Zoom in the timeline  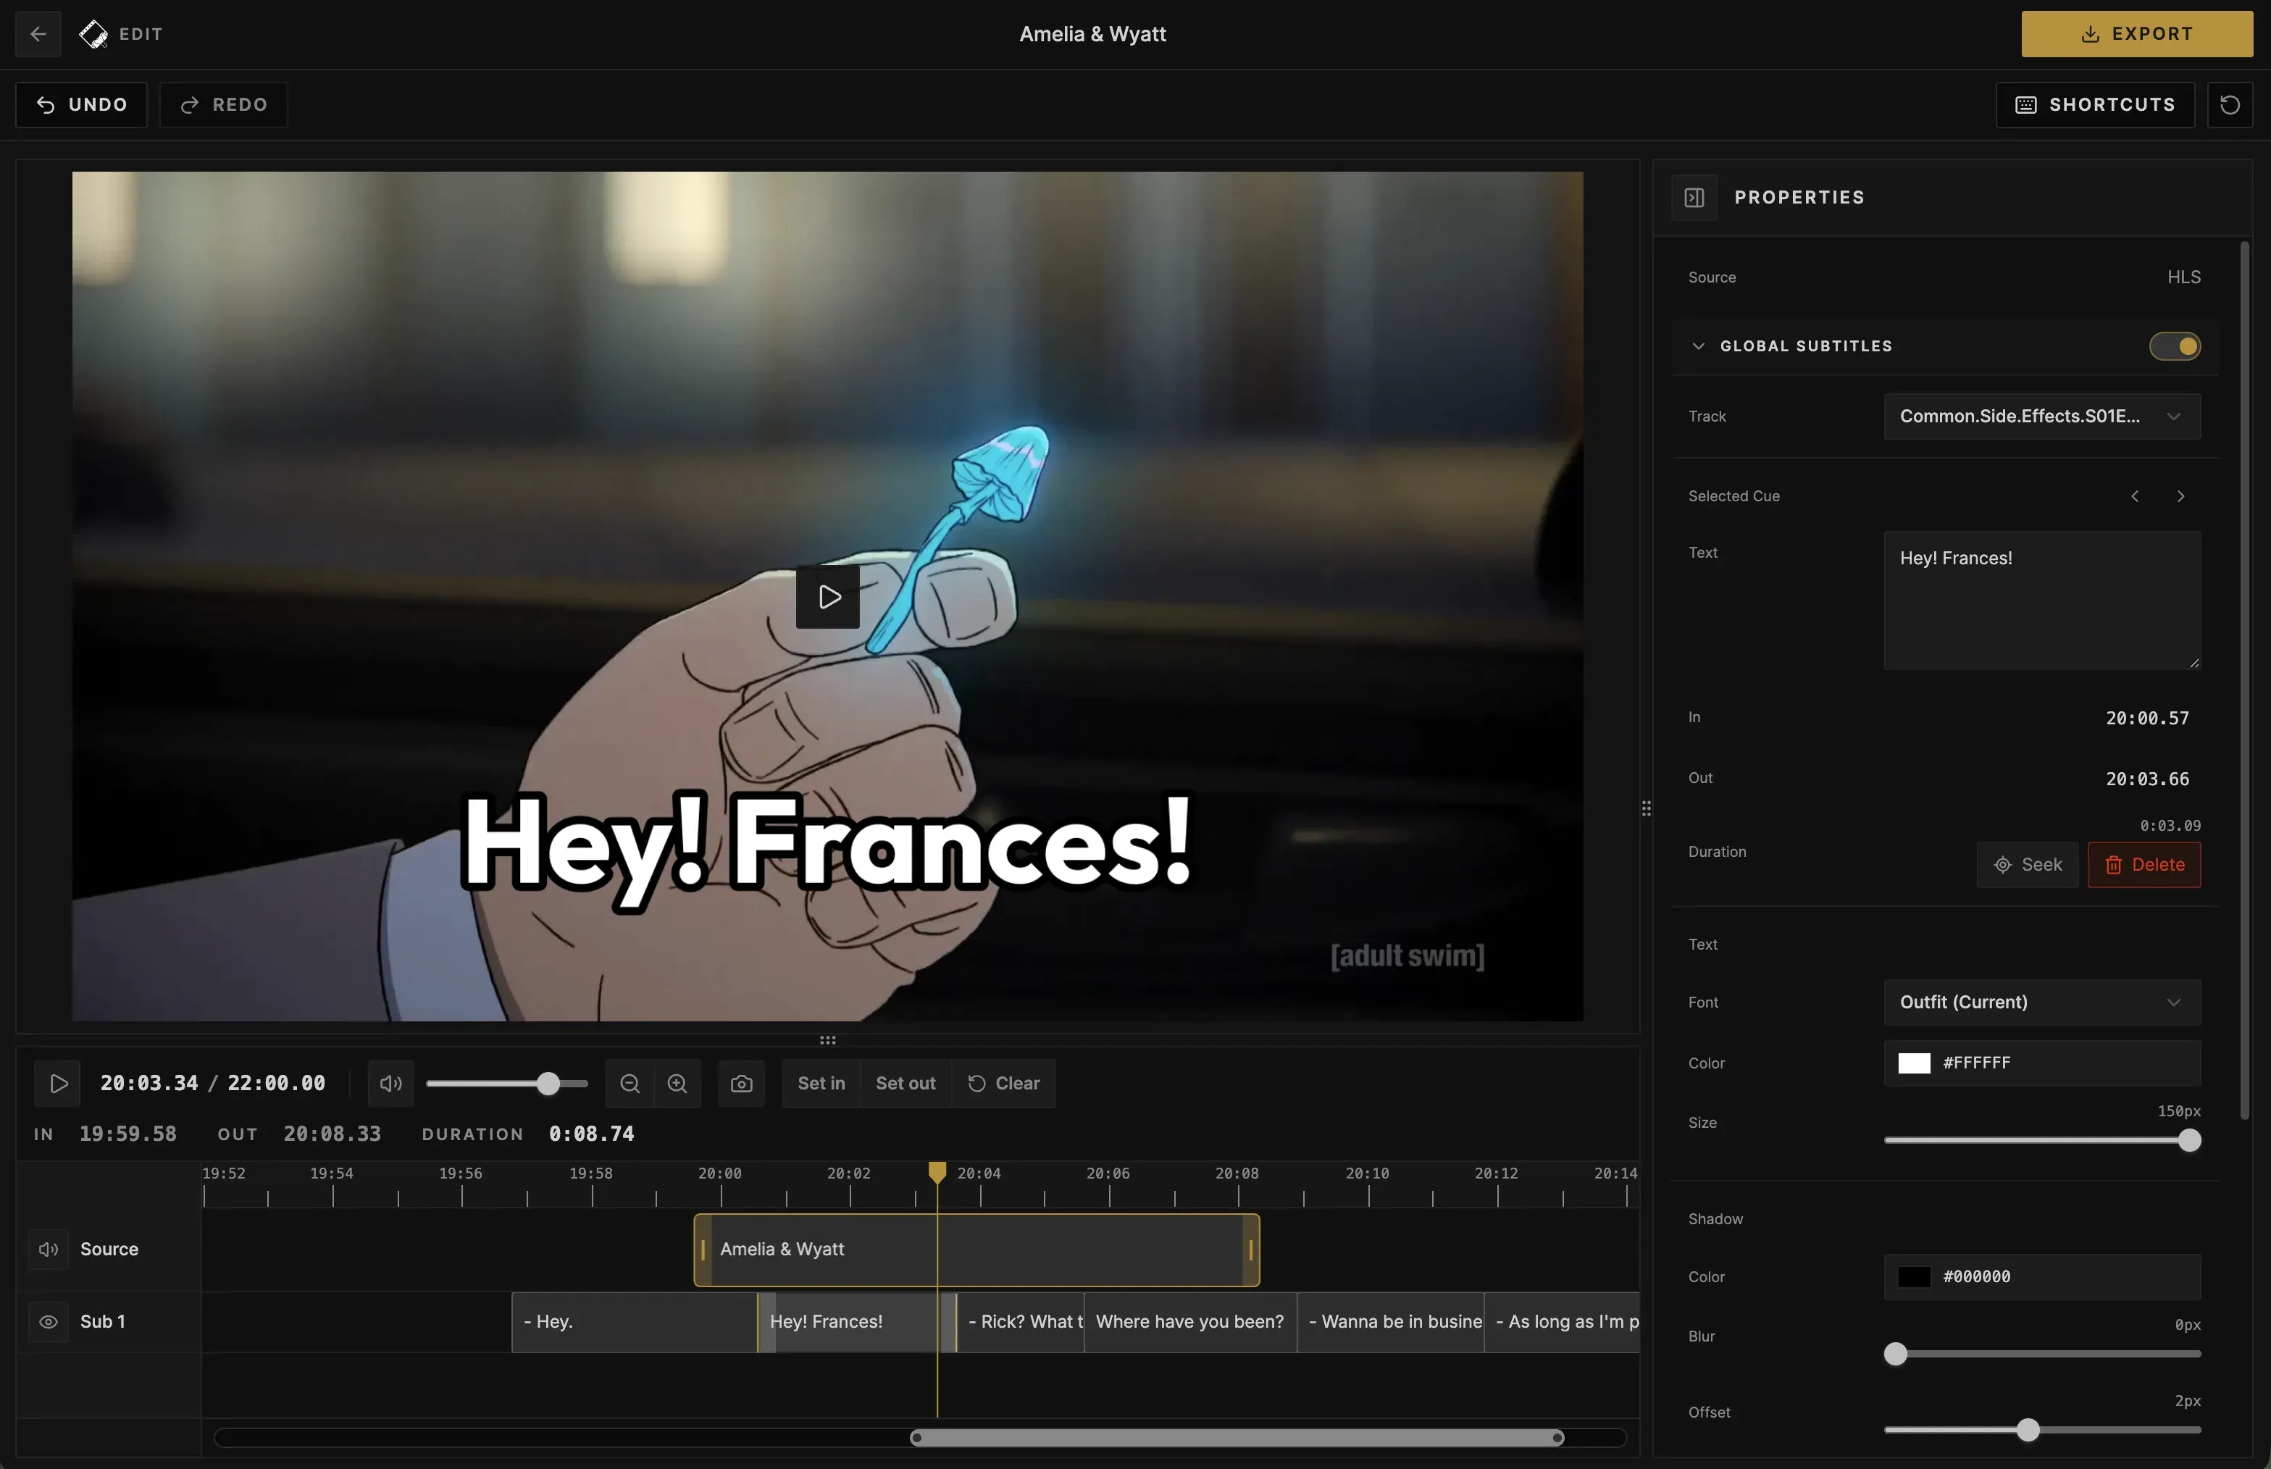point(677,1084)
